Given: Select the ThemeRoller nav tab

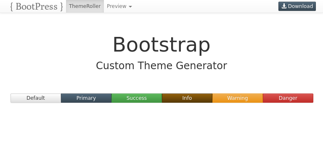Looking at the screenshot, I should [x=85, y=6].
